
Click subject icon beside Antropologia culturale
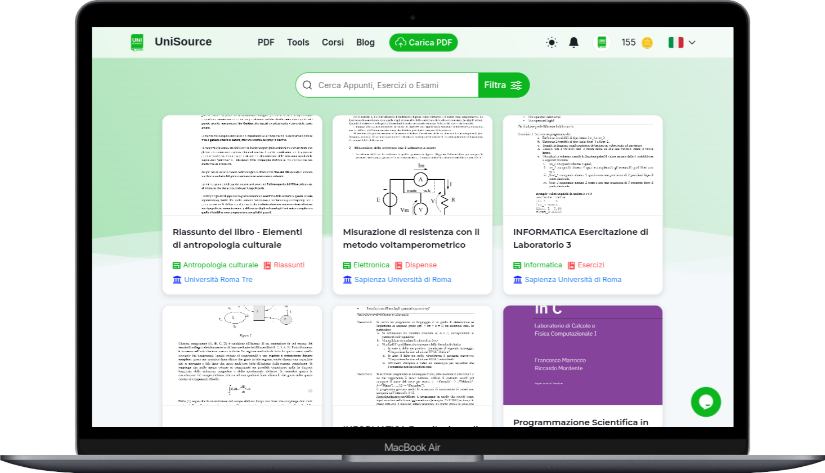pyautogui.click(x=177, y=265)
